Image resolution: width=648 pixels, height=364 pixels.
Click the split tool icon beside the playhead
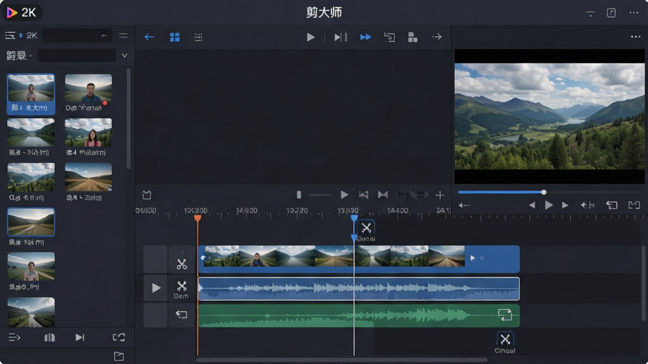(366, 228)
